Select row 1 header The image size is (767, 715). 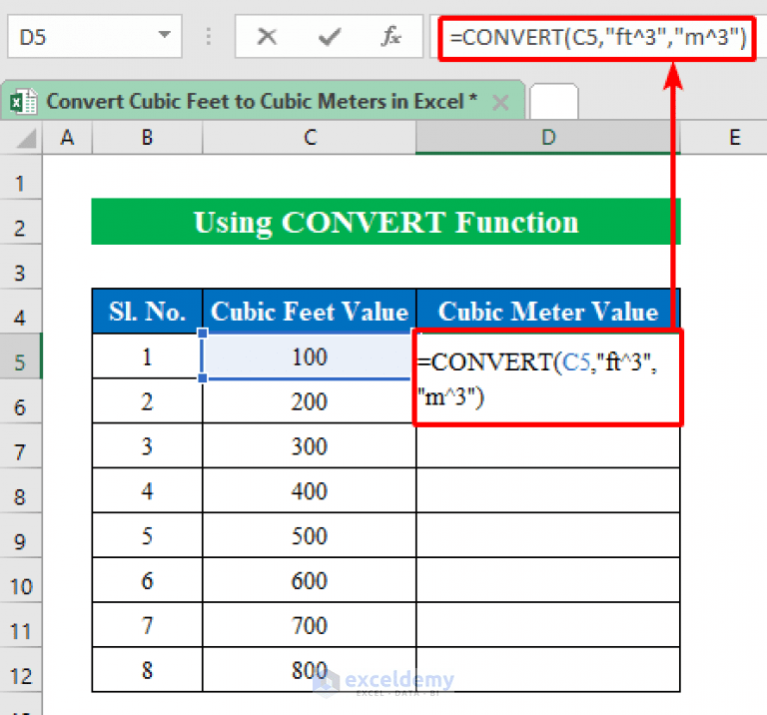[x=21, y=177]
